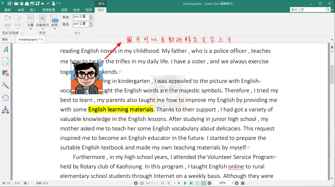Select the magic wand tool in sidebar
The width and height of the screenshot is (335, 187).
5,85
